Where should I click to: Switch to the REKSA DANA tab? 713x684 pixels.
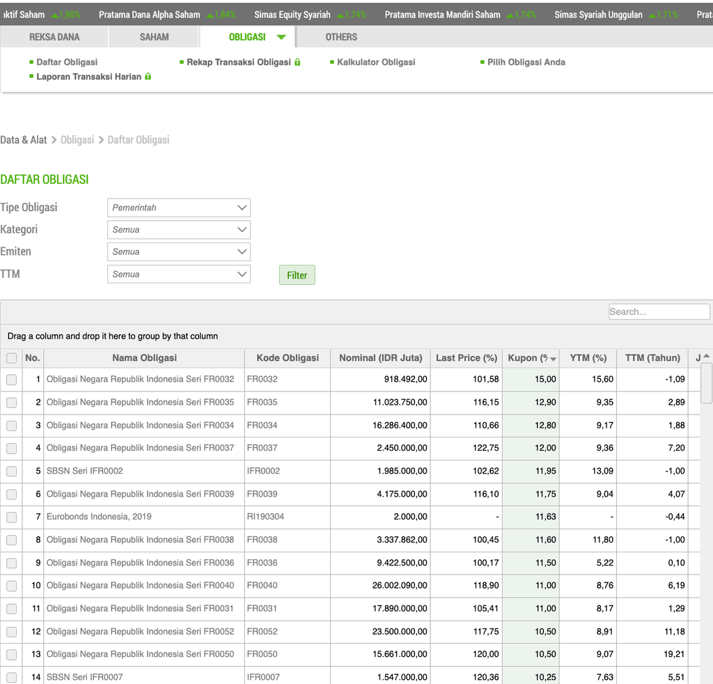(x=54, y=37)
